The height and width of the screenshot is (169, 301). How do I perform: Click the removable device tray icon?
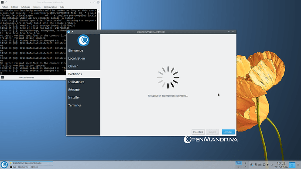tap(256, 165)
